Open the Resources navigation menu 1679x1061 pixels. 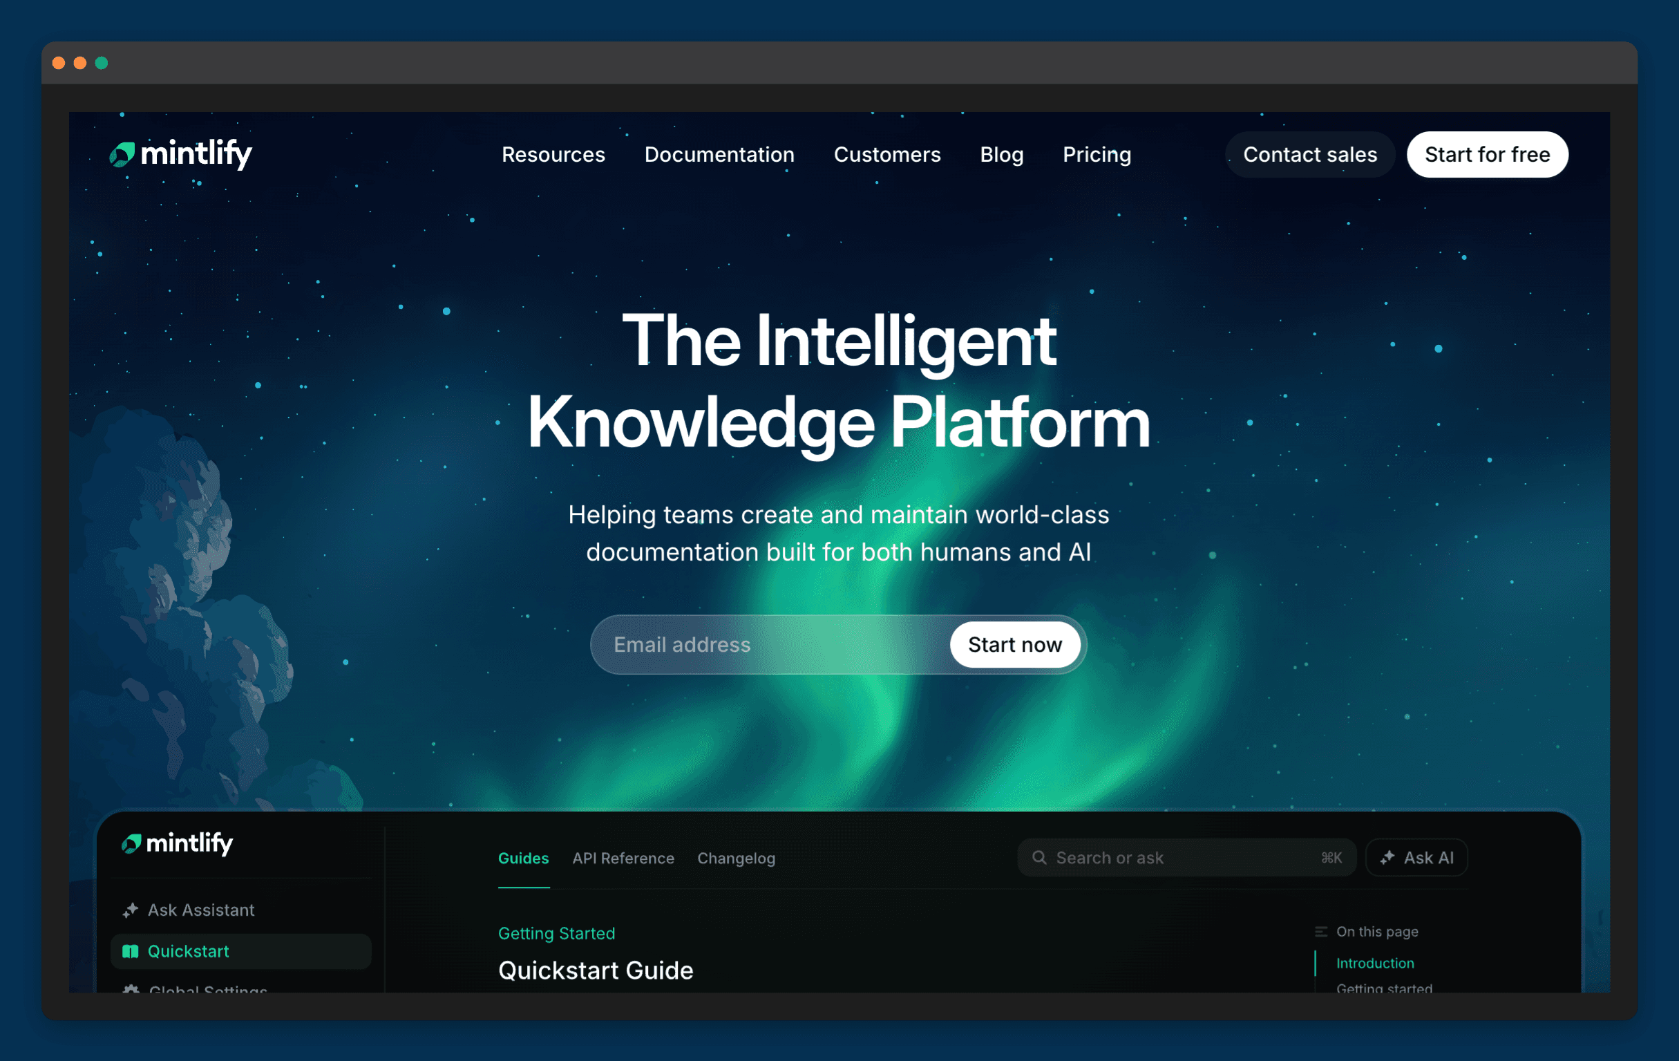553,155
